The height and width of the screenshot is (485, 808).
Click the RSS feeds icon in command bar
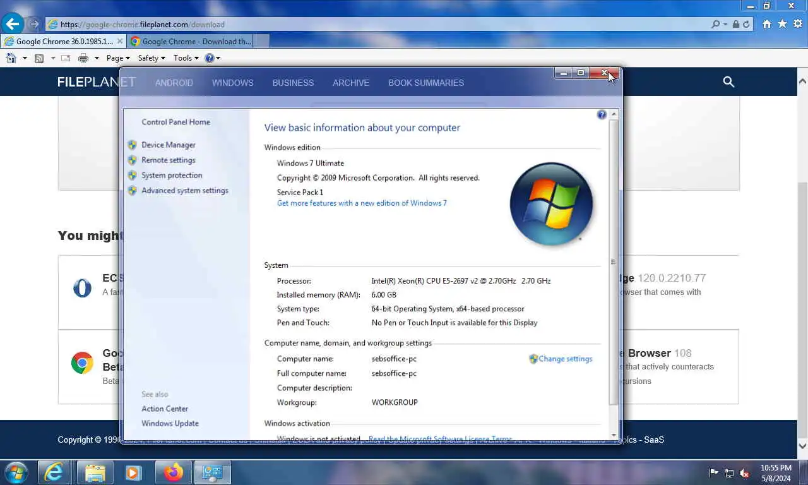click(39, 58)
